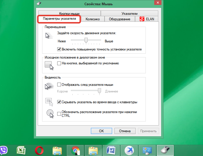This screenshot has width=203, height=156.
Task: Uncheck hide pointer while typing
Action: click(59, 102)
